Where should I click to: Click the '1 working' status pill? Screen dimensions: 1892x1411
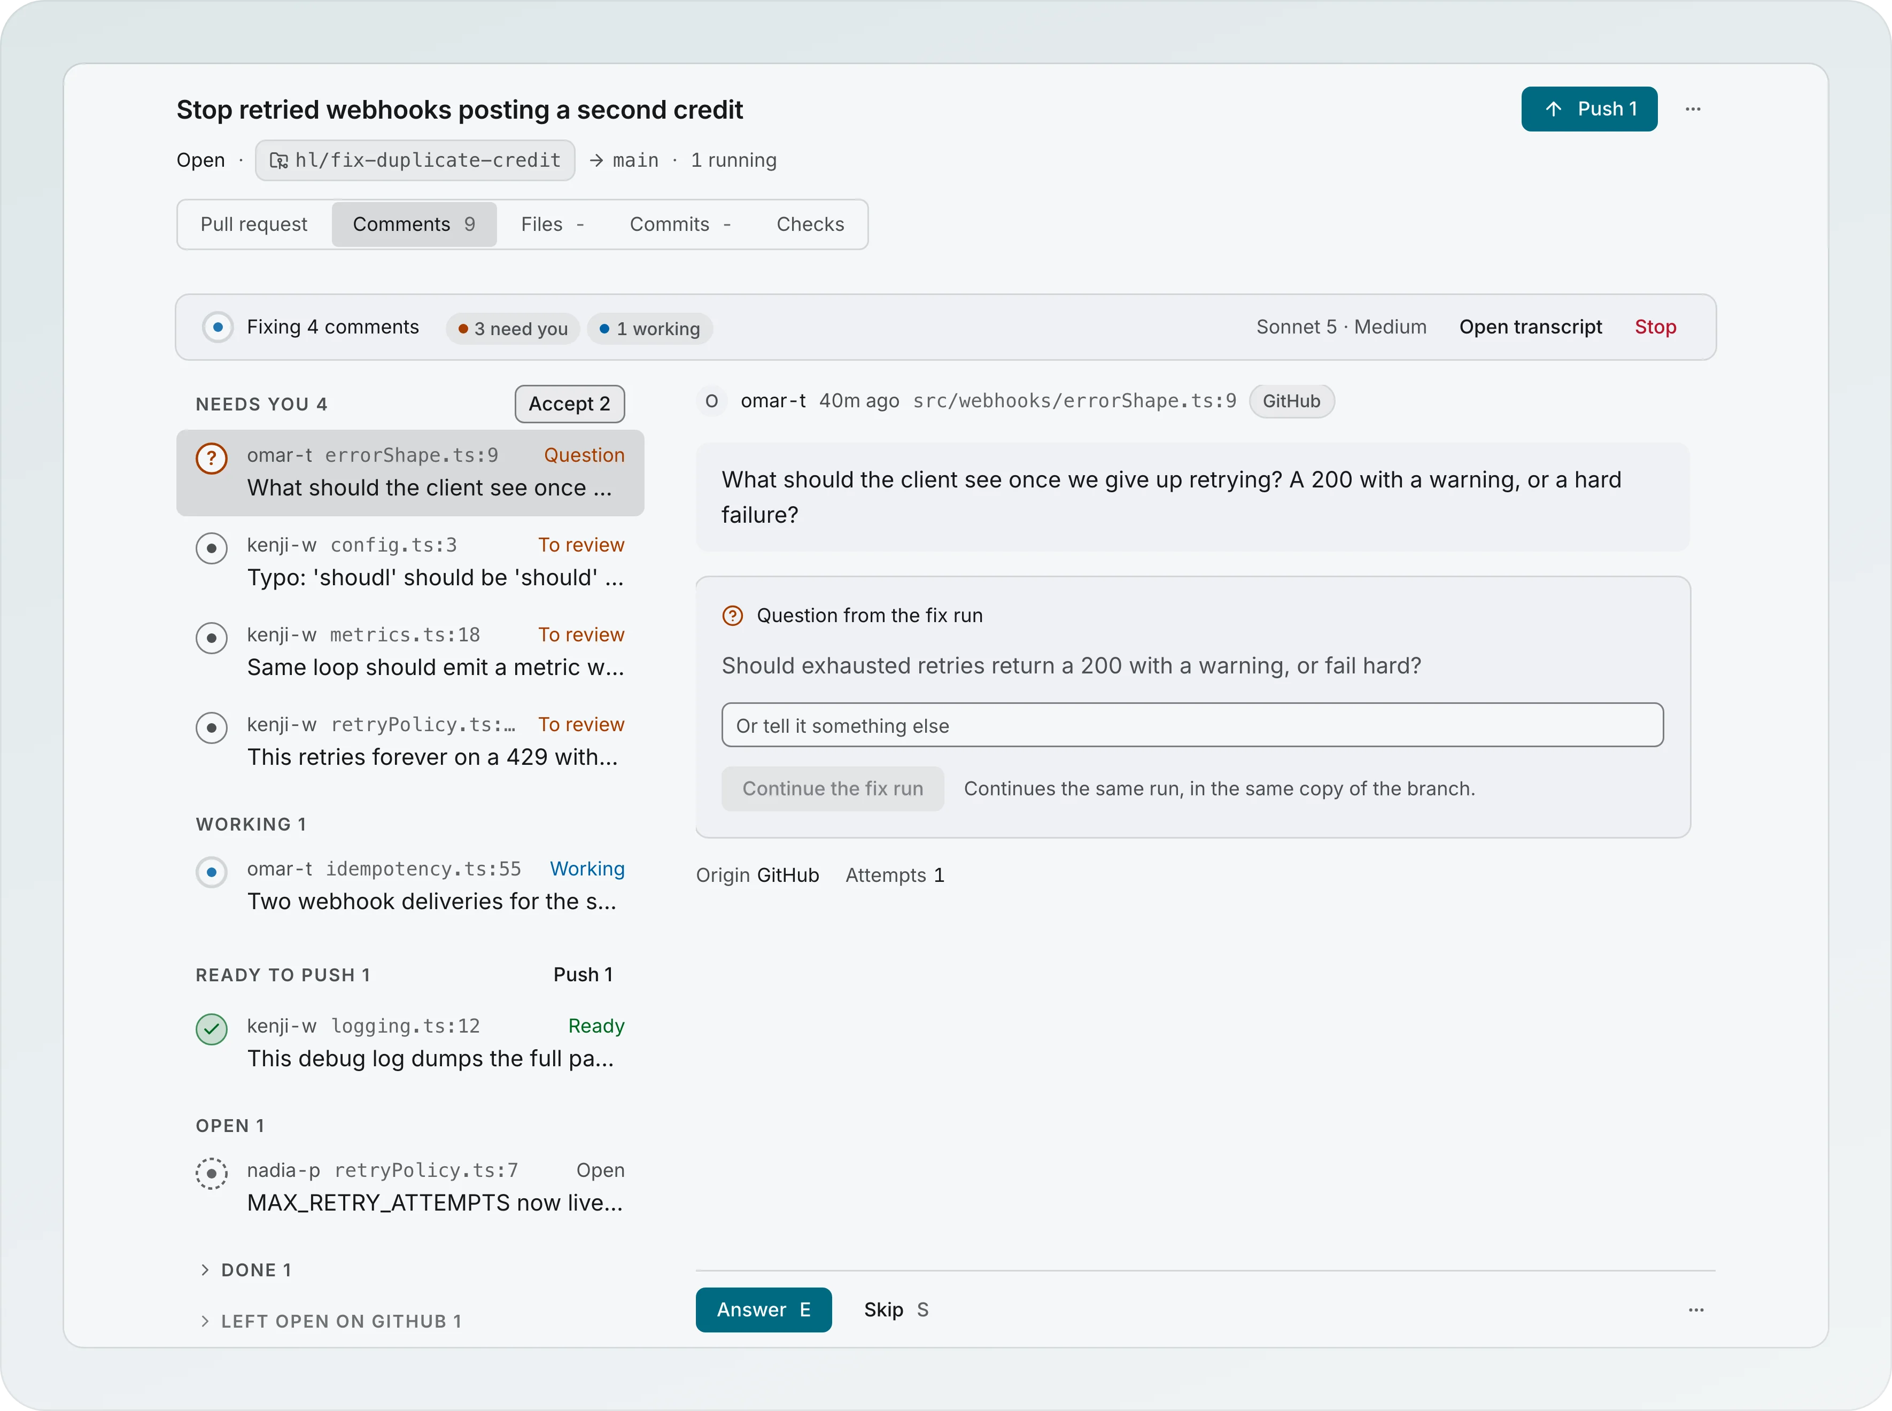pyautogui.click(x=650, y=329)
